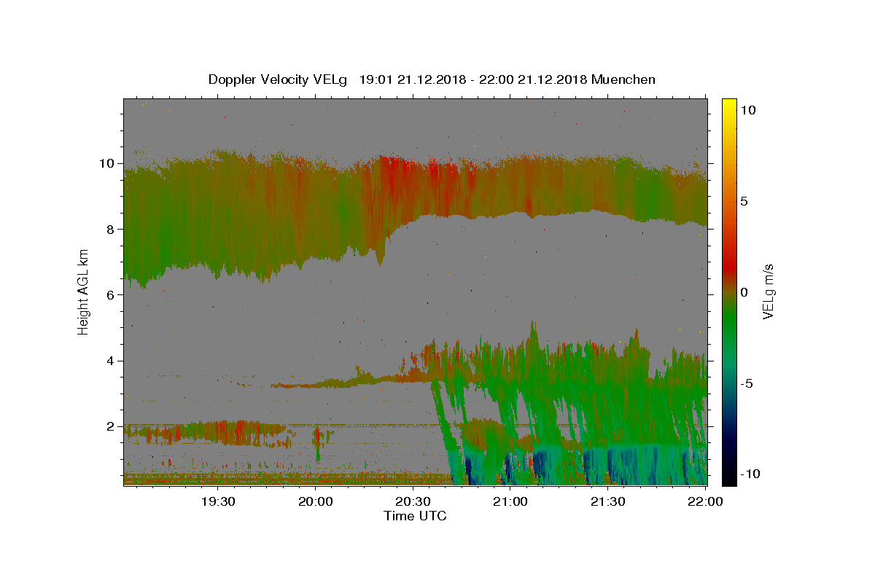Image resolution: width=875 pixels, height=583 pixels.
Task: Click the 'Height AGL km' axis label
Action: pos(84,292)
